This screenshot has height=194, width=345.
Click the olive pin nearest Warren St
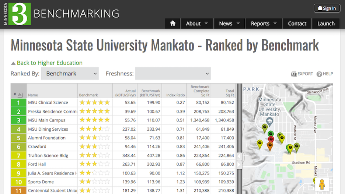click(x=297, y=147)
